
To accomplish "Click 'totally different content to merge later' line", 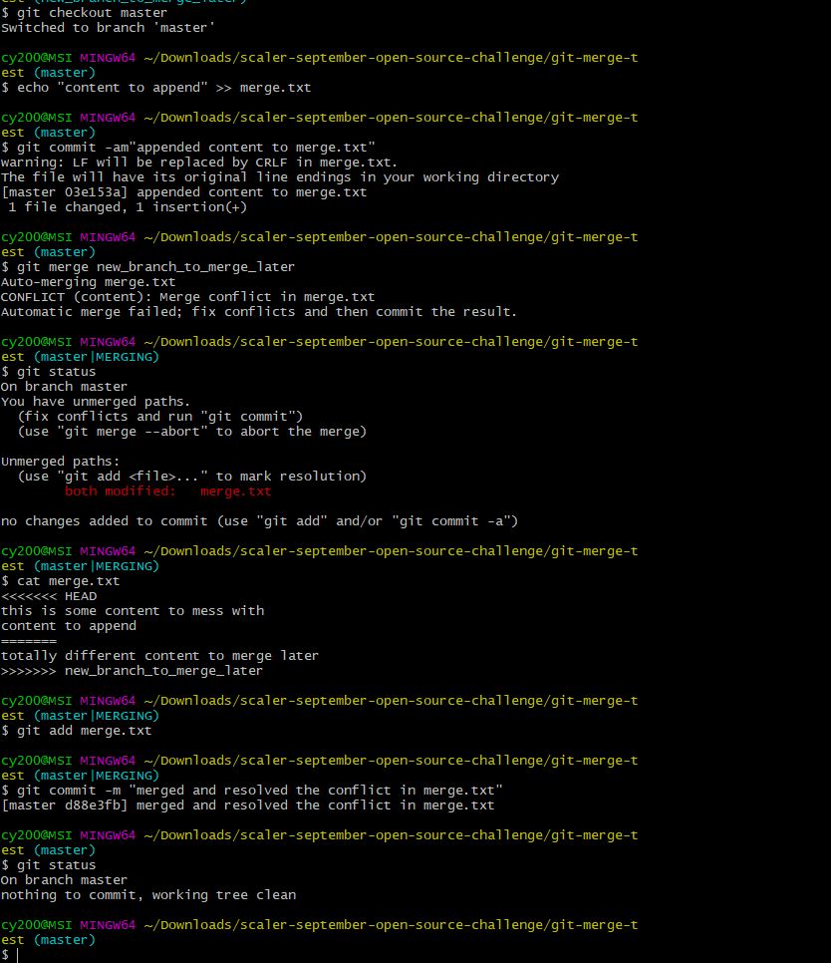I will pos(159,656).
